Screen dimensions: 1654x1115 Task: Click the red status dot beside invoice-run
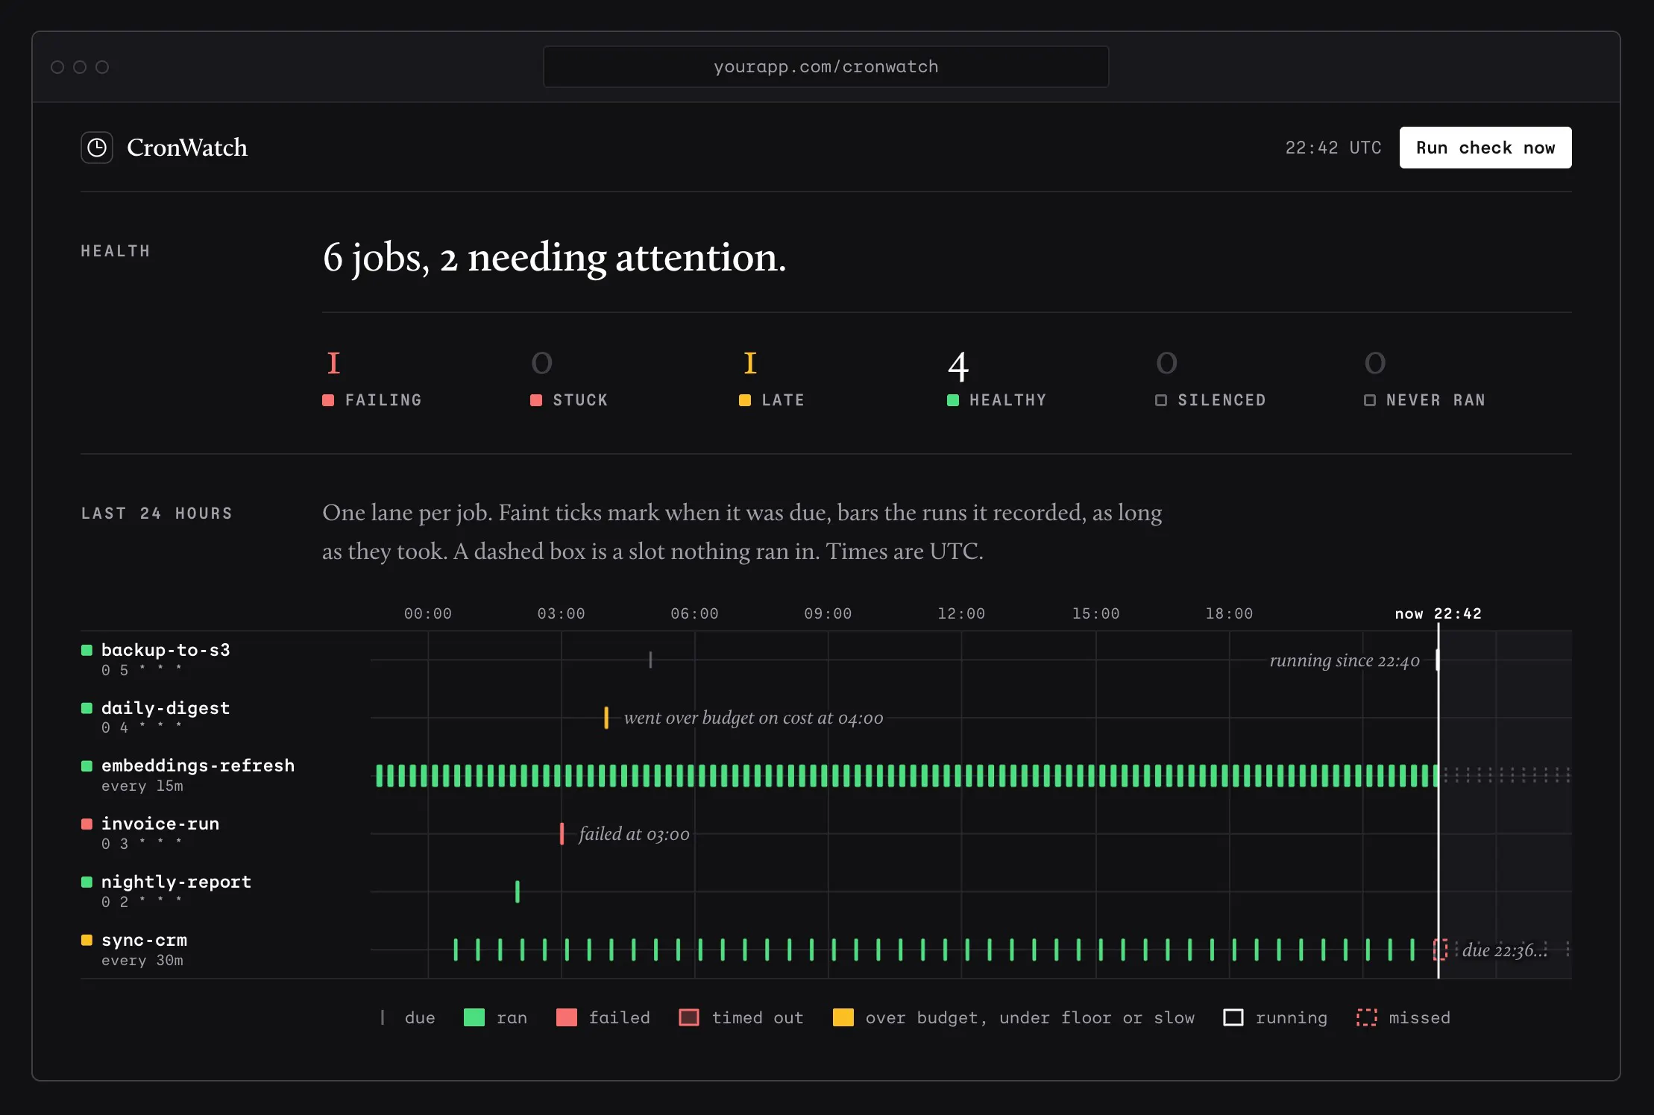[87, 824]
